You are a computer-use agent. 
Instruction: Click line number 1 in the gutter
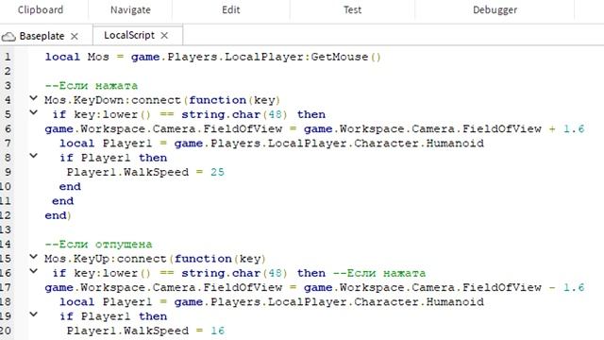[x=8, y=57]
